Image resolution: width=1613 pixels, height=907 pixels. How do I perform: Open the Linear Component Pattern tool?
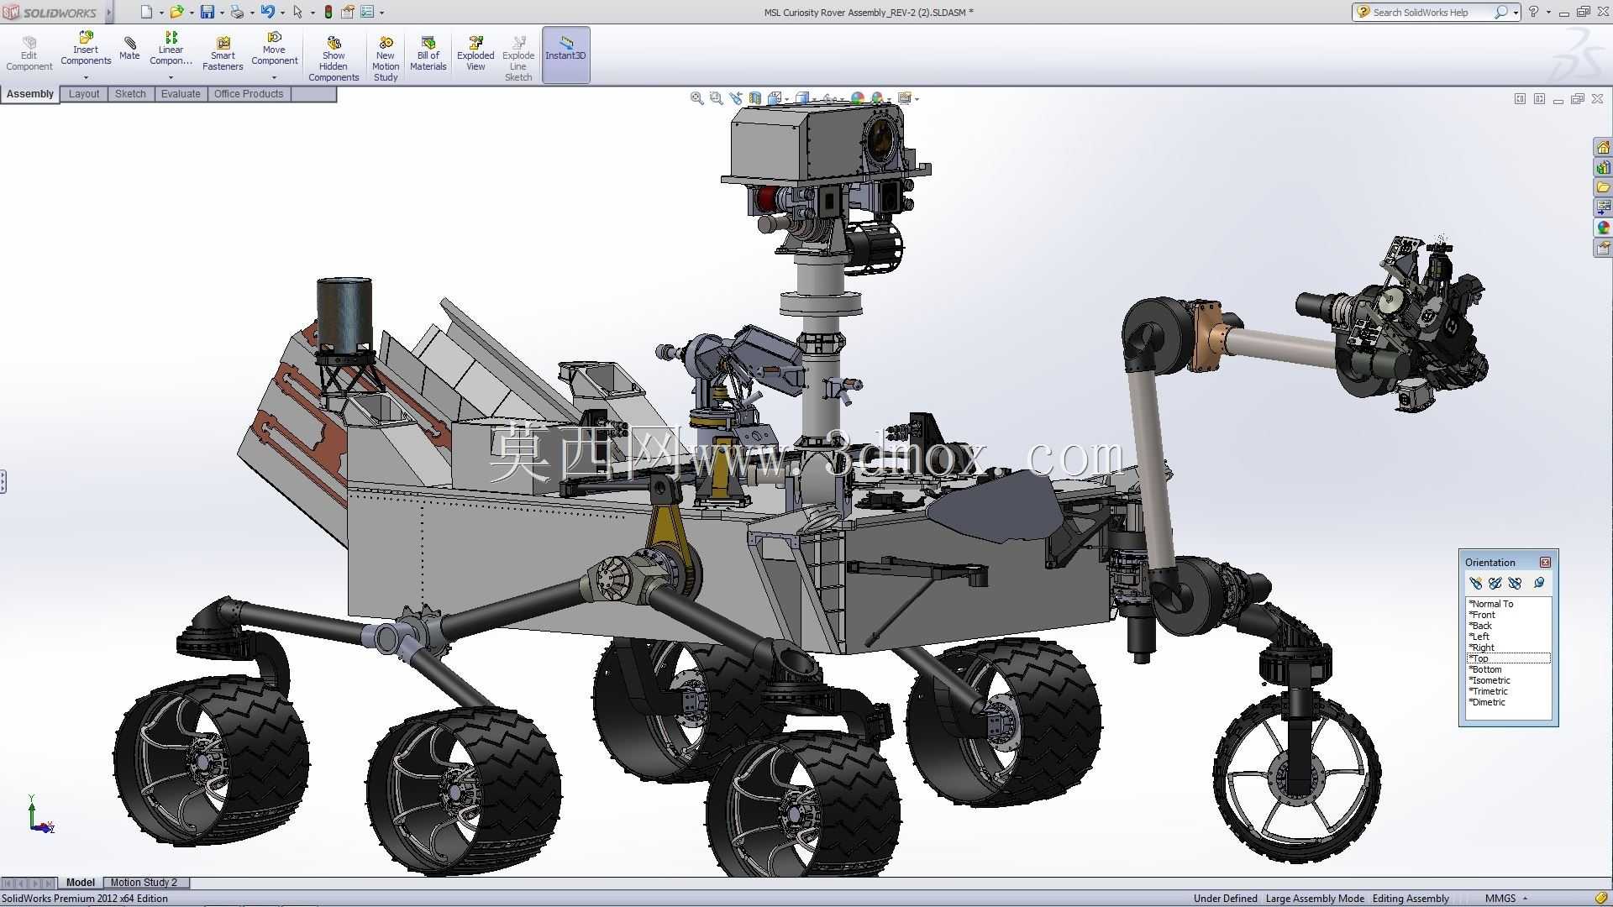click(171, 49)
